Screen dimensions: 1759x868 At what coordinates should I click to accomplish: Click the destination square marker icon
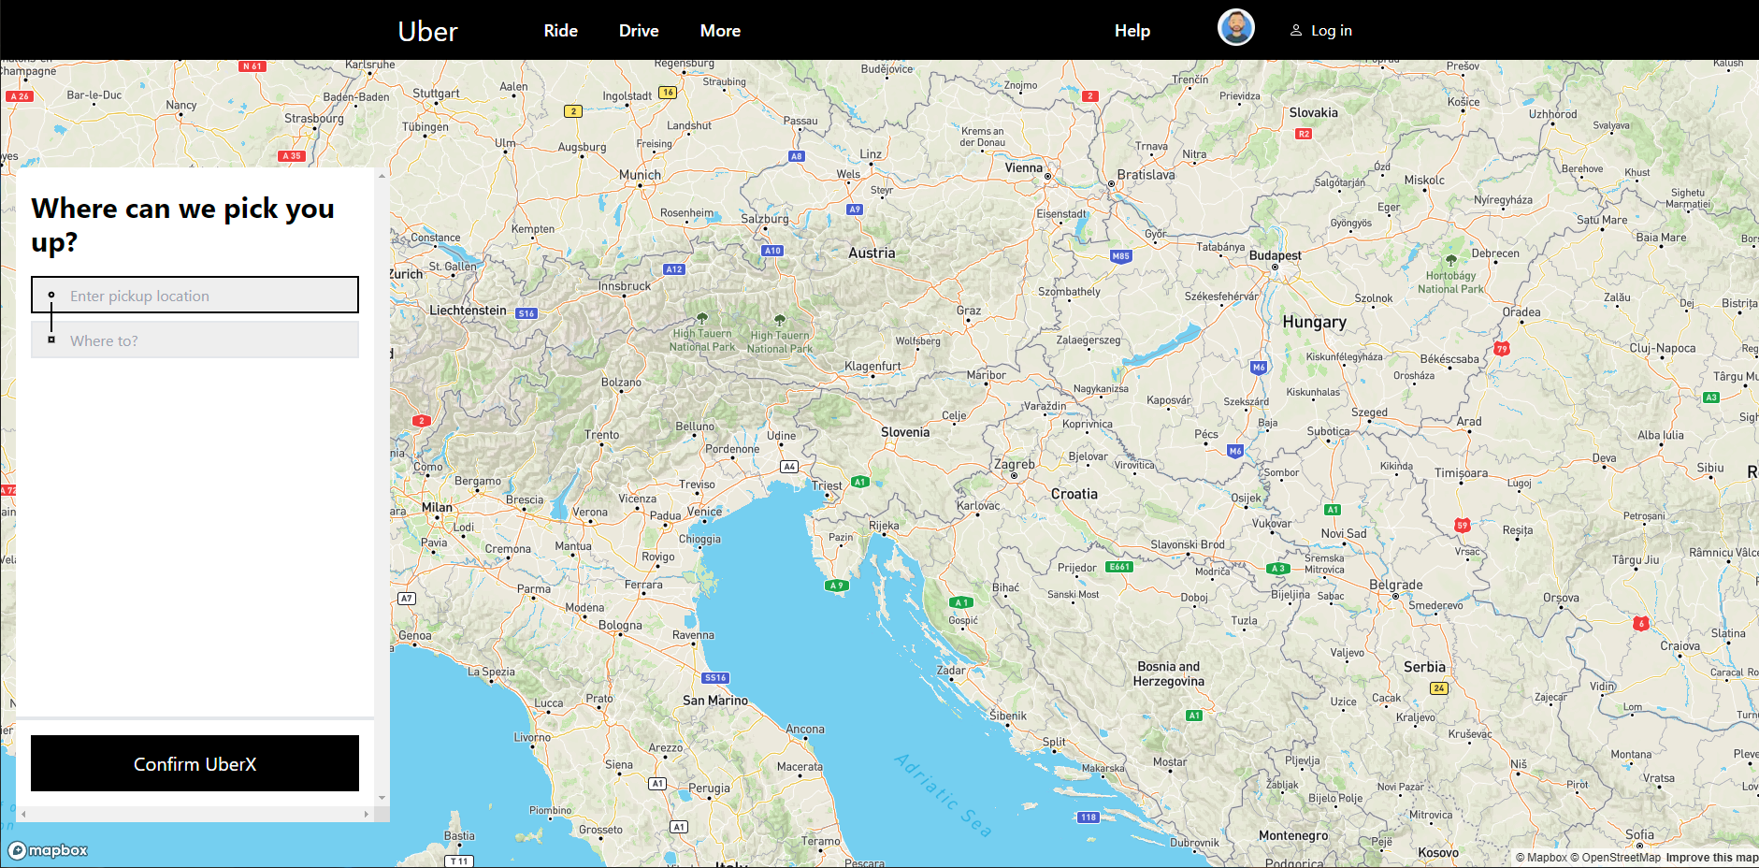click(51, 340)
